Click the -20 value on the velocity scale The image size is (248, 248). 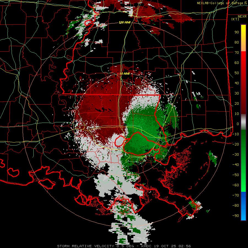(x=236, y=144)
